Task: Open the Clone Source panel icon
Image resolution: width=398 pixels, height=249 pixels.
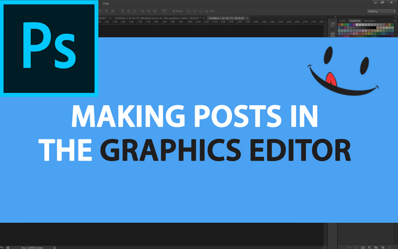Action: point(333,34)
